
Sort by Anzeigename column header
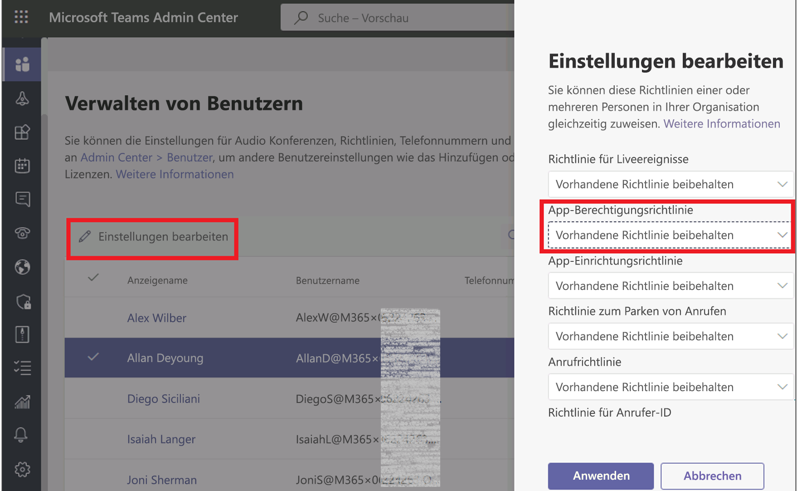157,280
